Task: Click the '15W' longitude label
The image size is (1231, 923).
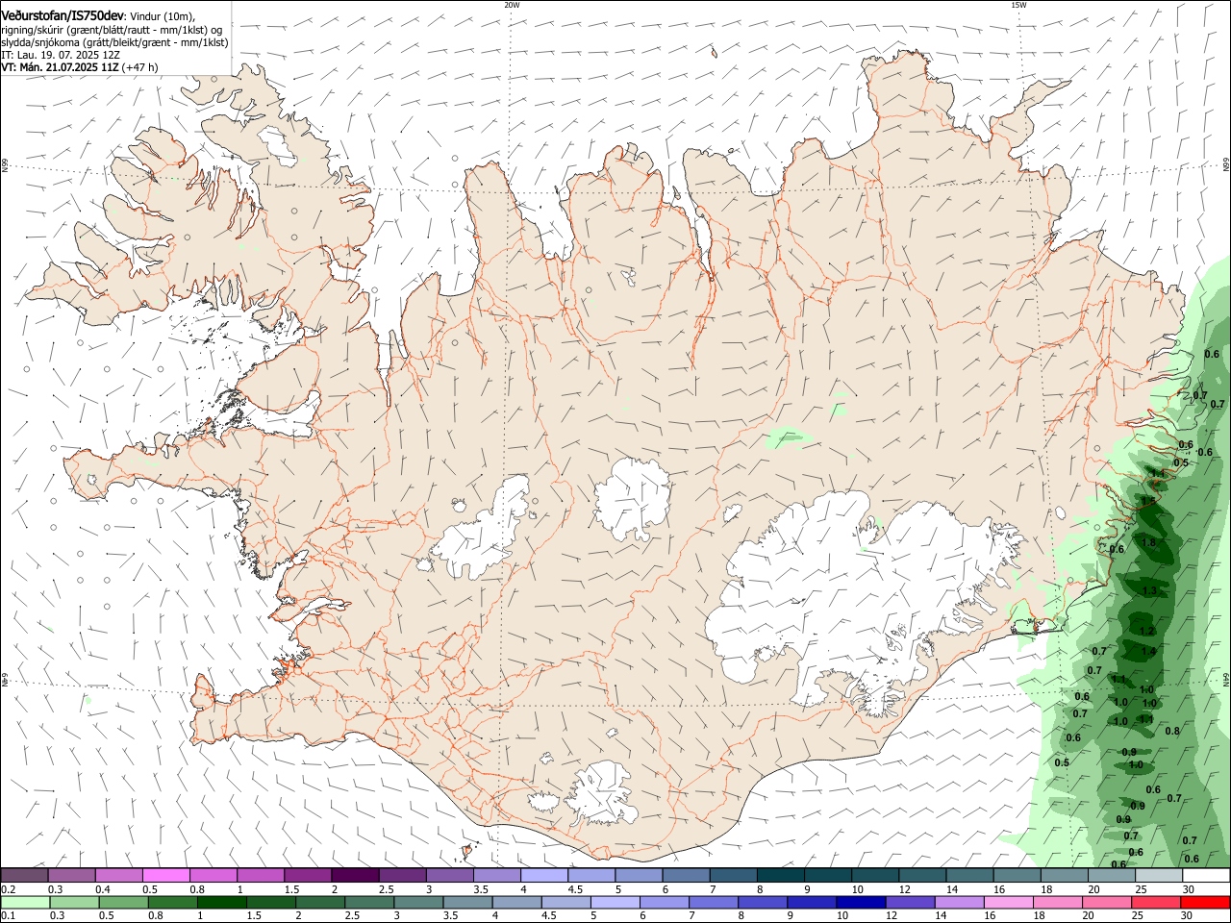Action: coord(1017,5)
